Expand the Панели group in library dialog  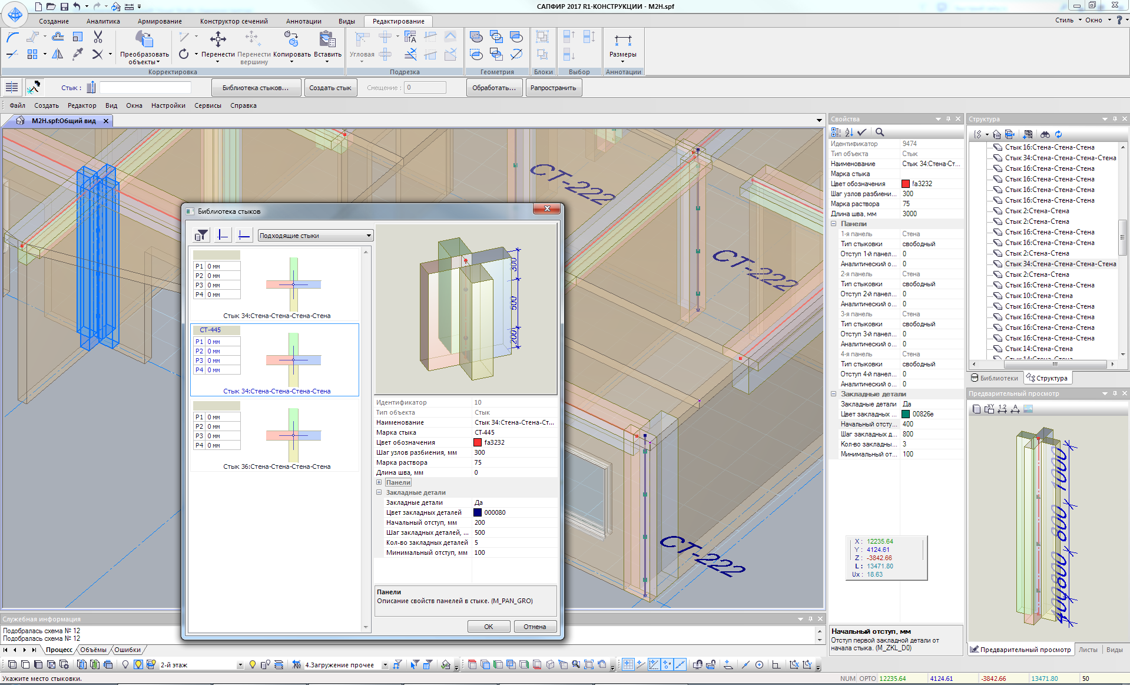(x=379, y=482)
